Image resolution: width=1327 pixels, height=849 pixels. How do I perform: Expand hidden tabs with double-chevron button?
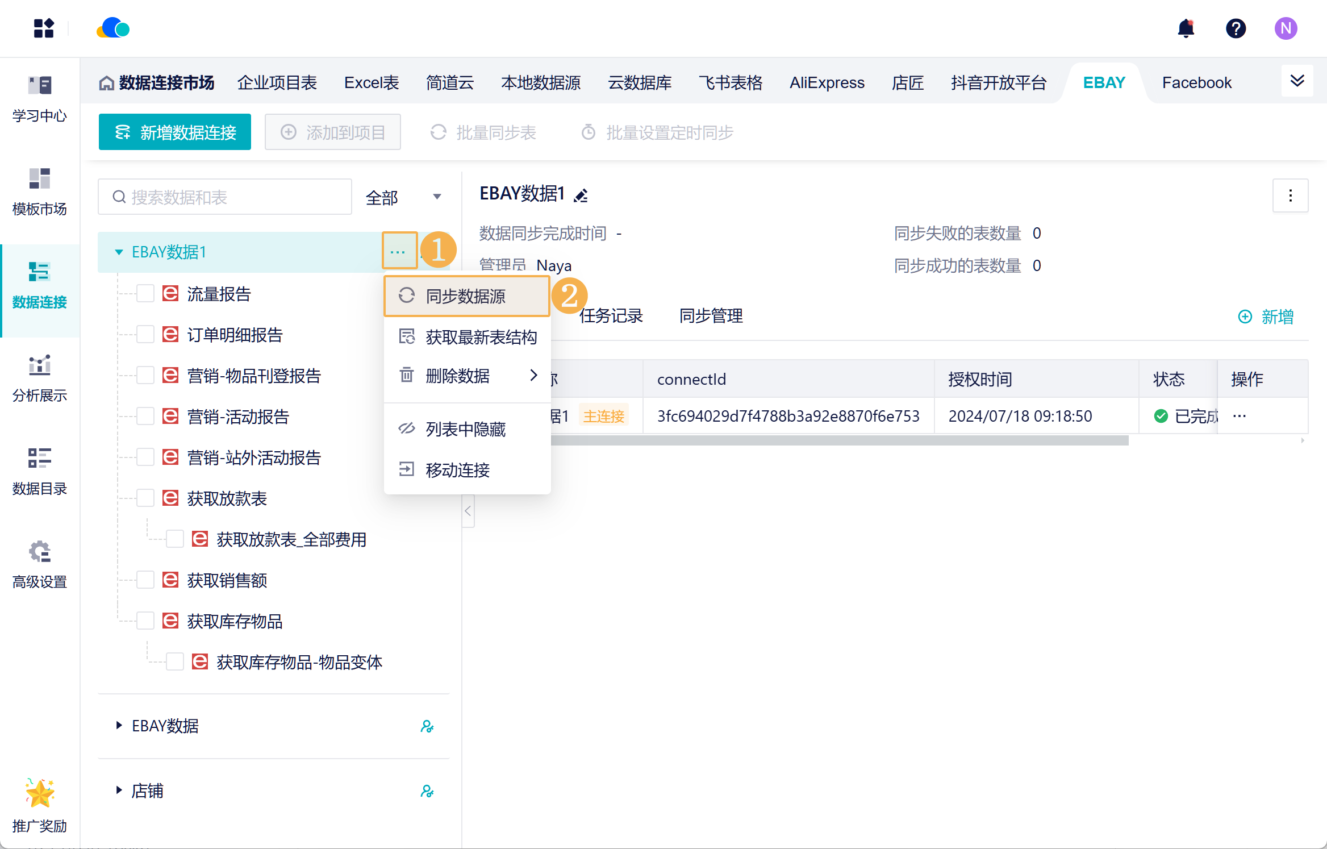(1297, 81)
